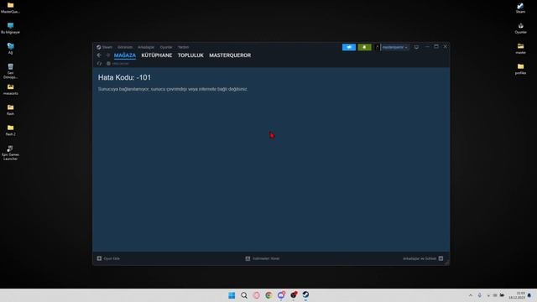Screen dimensions: 537x302
Task: Click the Sunucuya bağlanılamıyor error message
Action: (173, 89)
